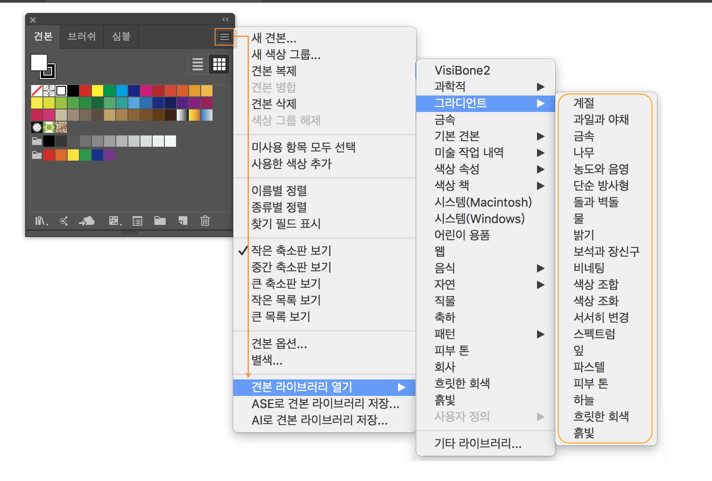
Task: Expand the 과학적 library submenu
Action: [x=486, y=87]
